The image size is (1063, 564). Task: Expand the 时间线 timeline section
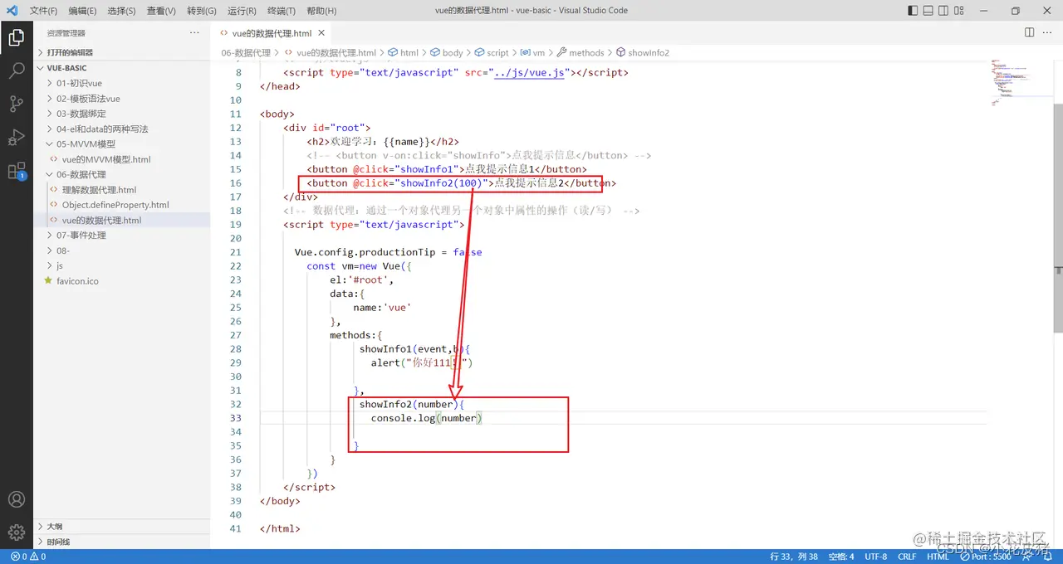pyautogui.click(x=121, y=542)
